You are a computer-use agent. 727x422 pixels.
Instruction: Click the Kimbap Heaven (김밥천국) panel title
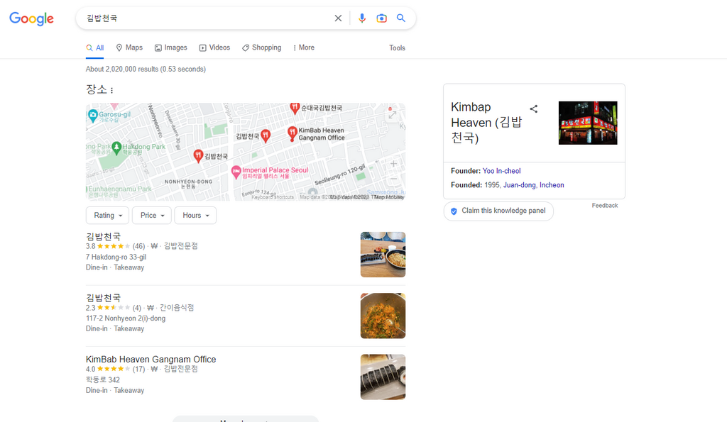click(486, 123)
